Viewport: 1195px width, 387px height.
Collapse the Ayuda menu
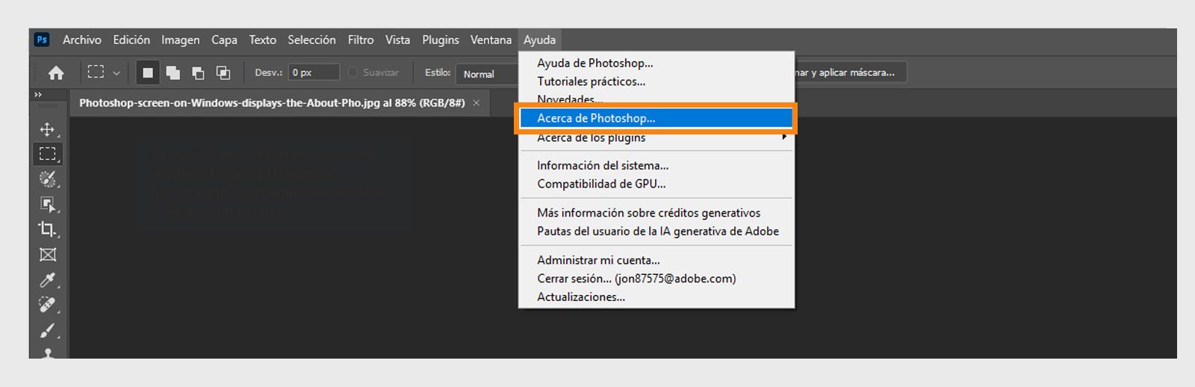pos(539,40)
